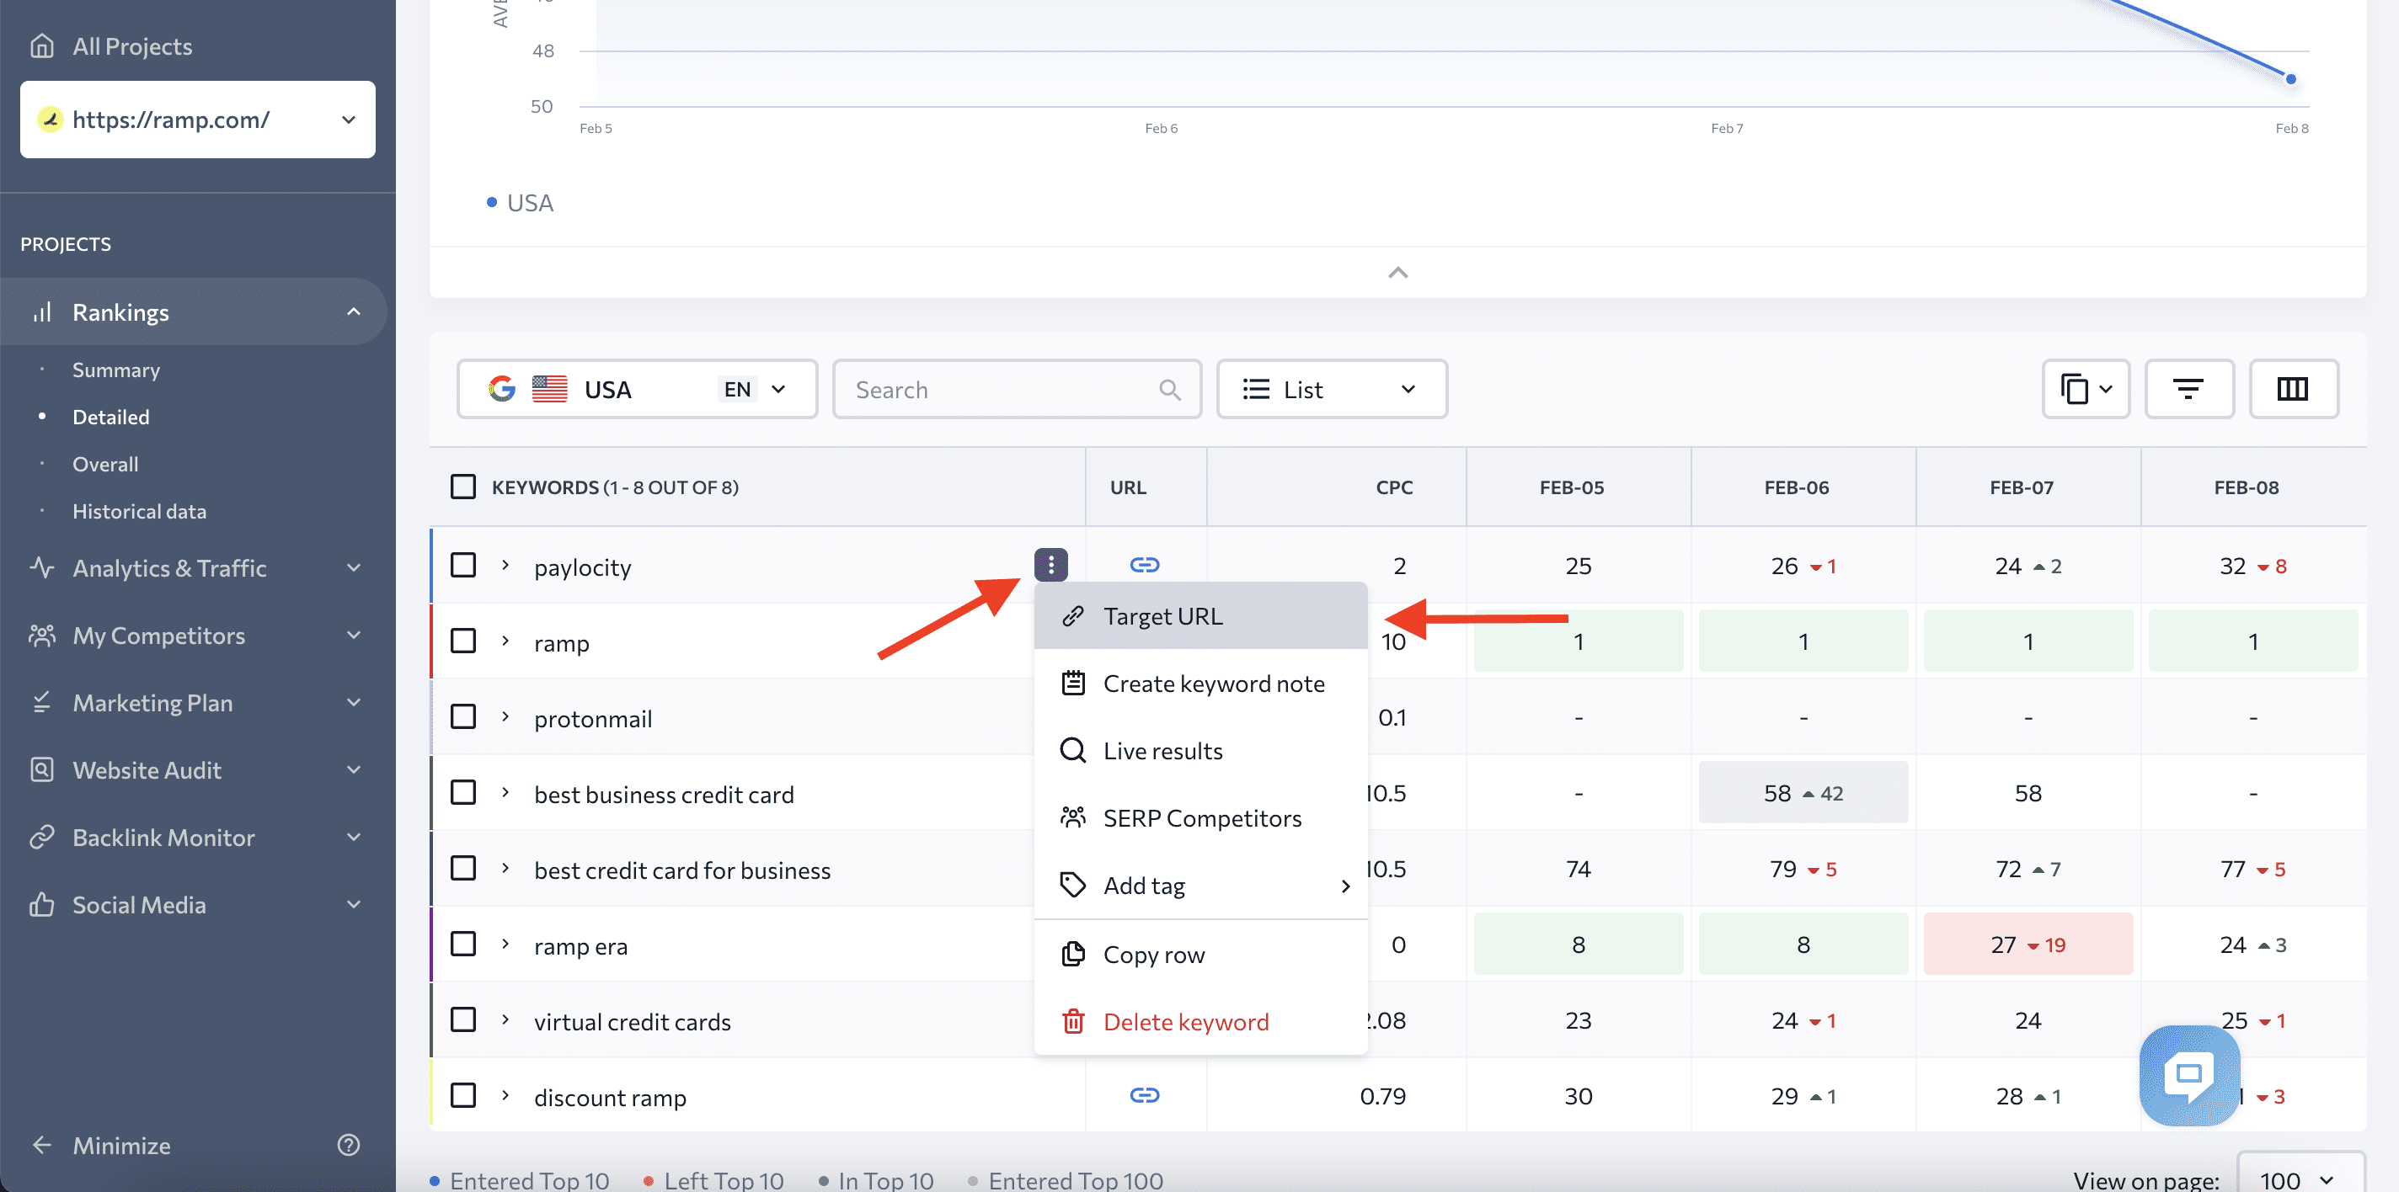
Task: Click the Website Audit sidebar icon
Action: tap(41, 770)
